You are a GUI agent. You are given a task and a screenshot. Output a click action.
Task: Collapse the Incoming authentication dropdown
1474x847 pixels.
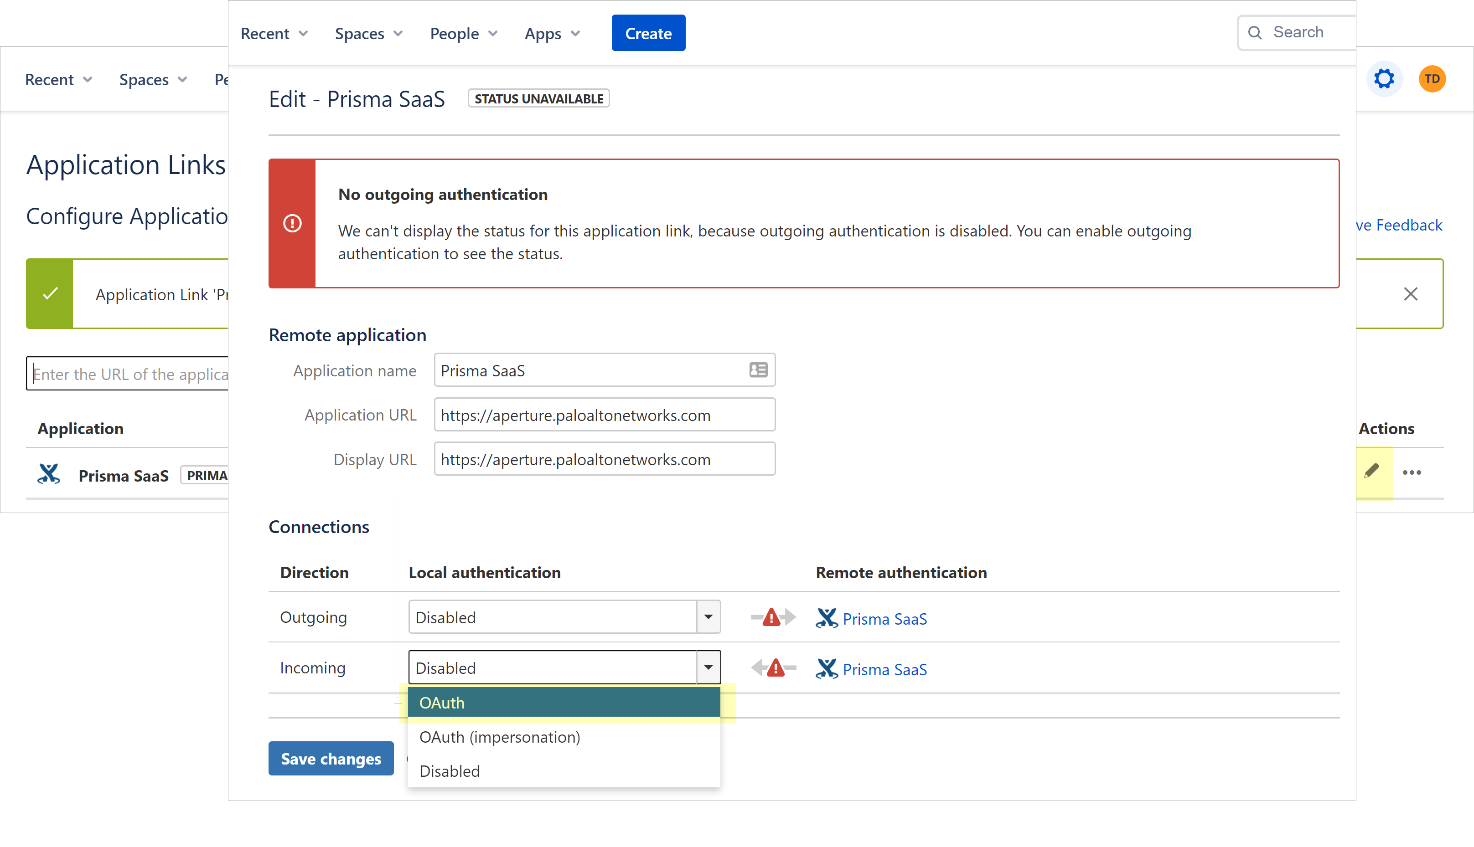pos(708,668)
